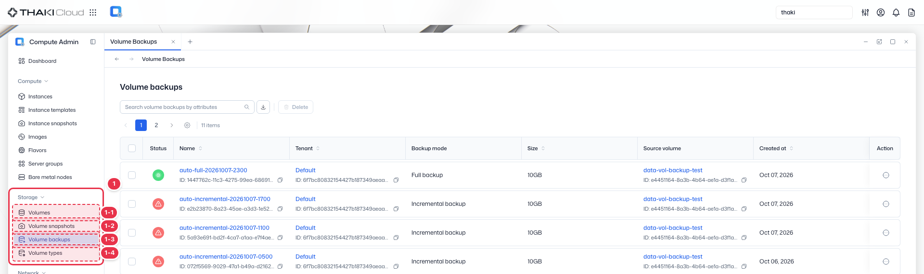Select checkbox for auto-incremental-20261007-0500
The image size is (924, 274).
coord(132,262)
